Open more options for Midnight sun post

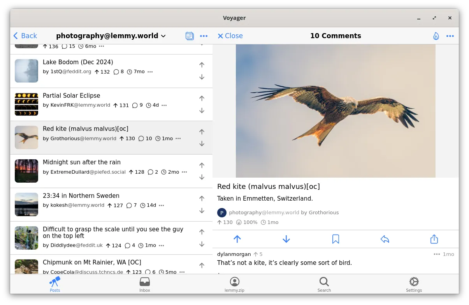point(184,172)
